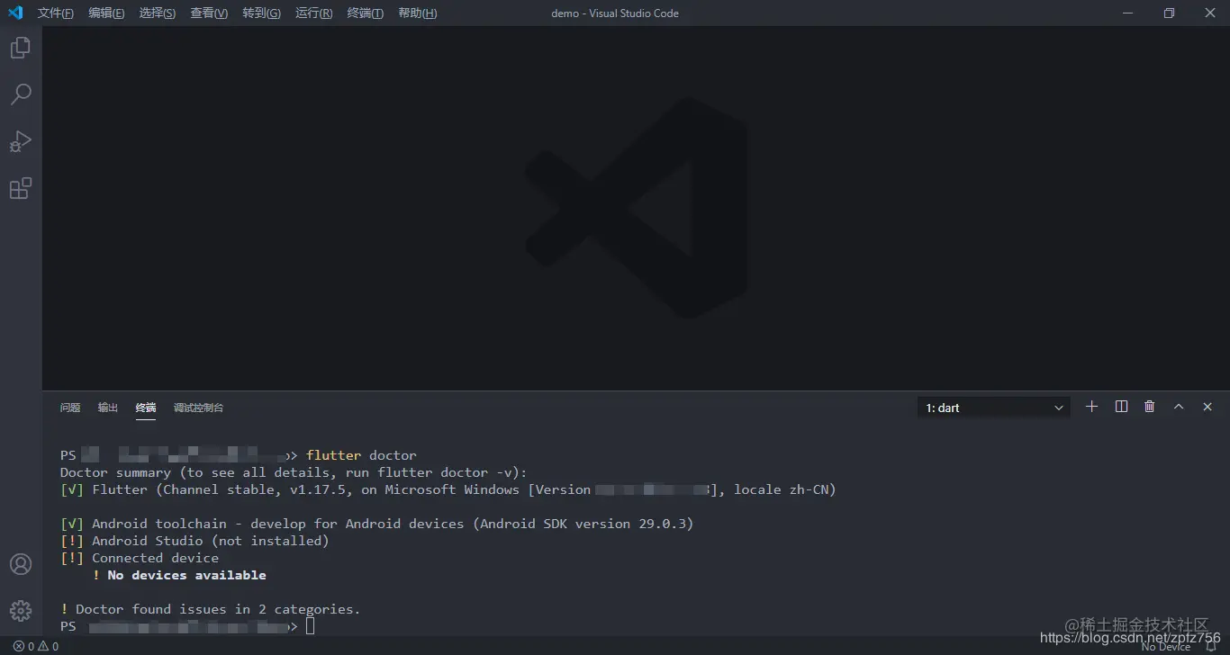Click 'Android Studio (not installed)' line

[194, 541]
